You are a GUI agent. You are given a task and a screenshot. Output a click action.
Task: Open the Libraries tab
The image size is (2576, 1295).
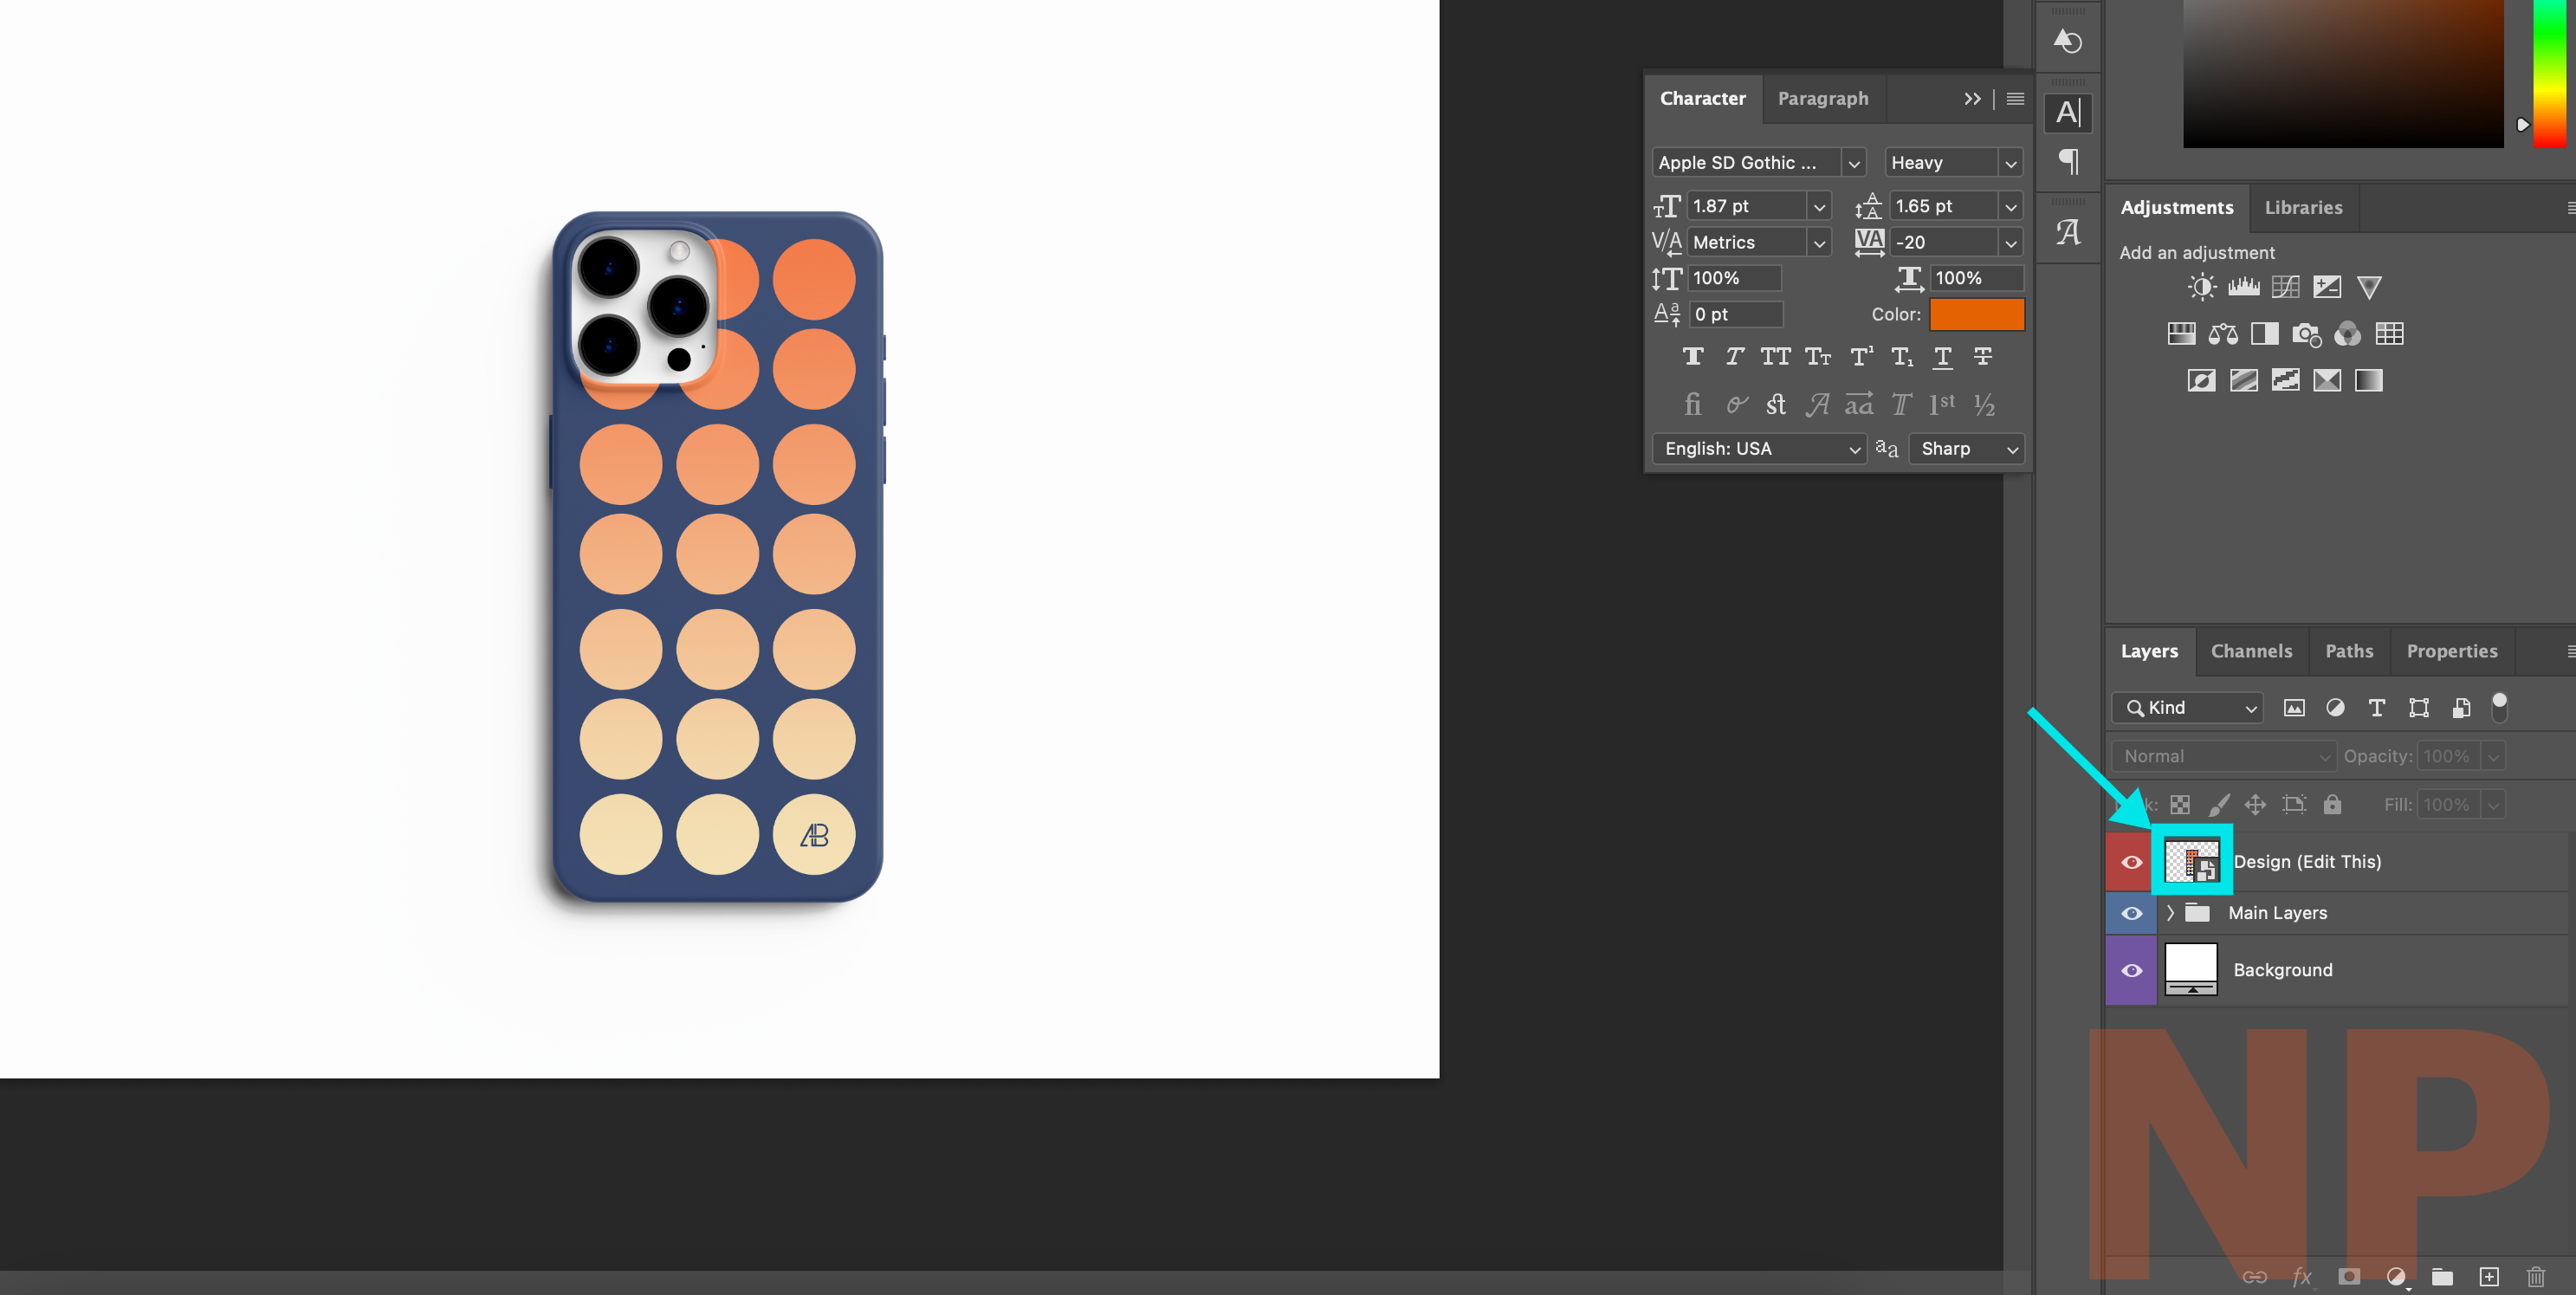pyautogui.click(x=2303, y=208)
